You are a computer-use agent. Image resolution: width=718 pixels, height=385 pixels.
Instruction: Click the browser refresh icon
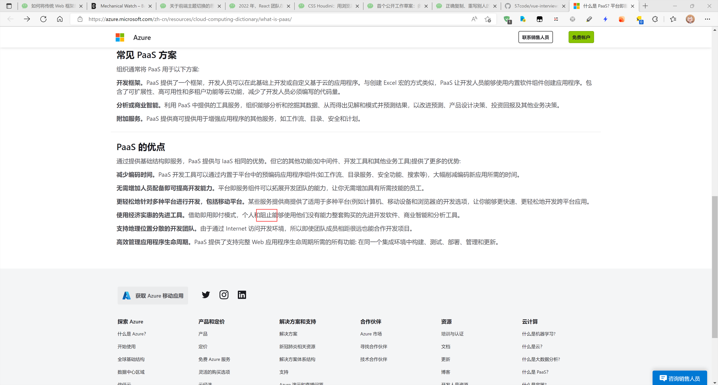pyautogui.click(x=43, y=19)
